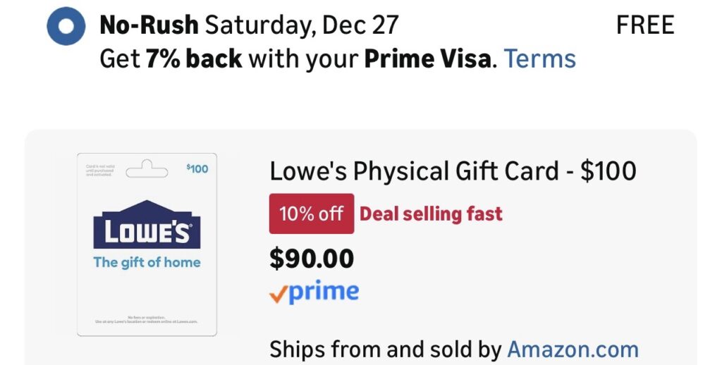Open the Prime Visa Terms link
This screenshot has height=365, width=722.
pyautogui.click(x=540, y=58)
